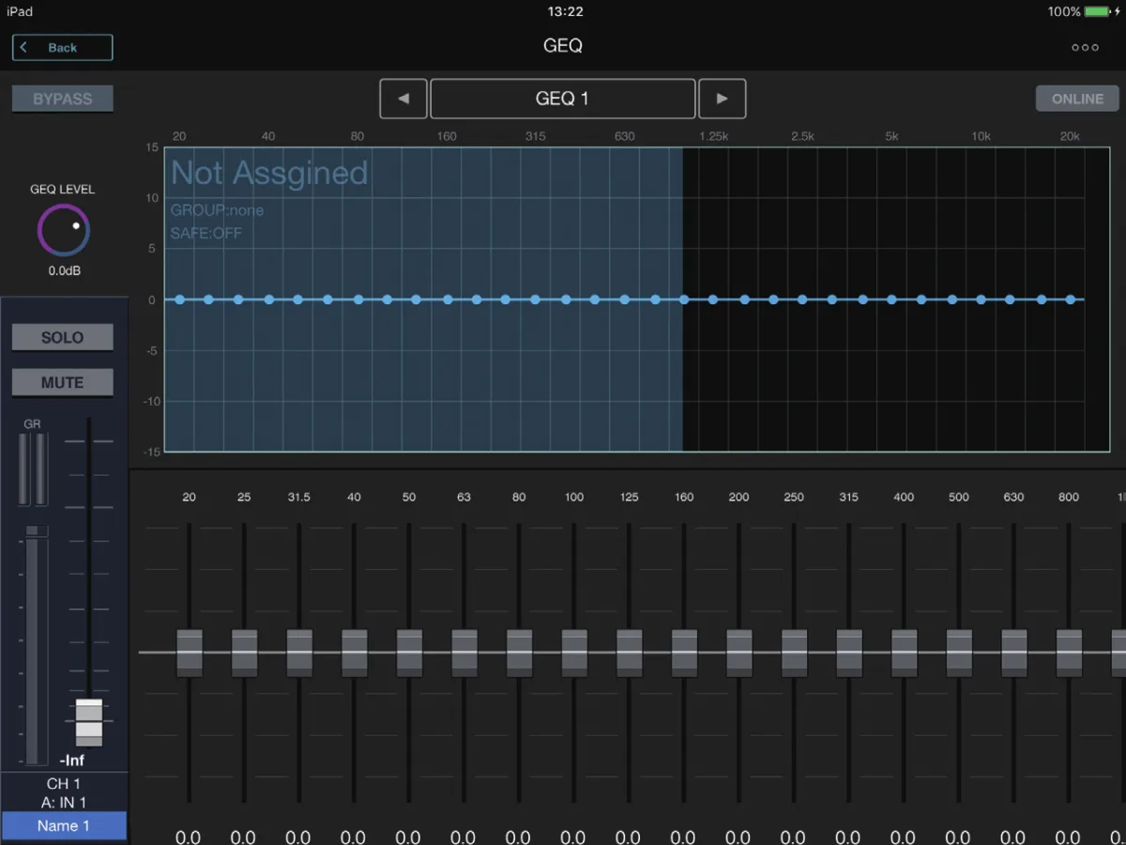Click the 13:22 clock in status bar
The width and height of the screenshot is (1126, 845).
pos(565,11)
